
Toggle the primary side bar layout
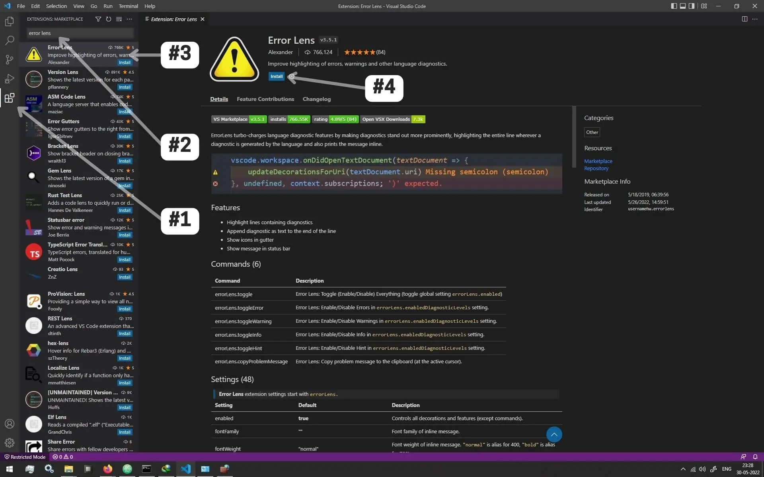[x=674, y=6]
